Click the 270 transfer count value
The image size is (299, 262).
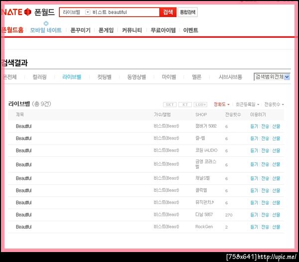229,215
